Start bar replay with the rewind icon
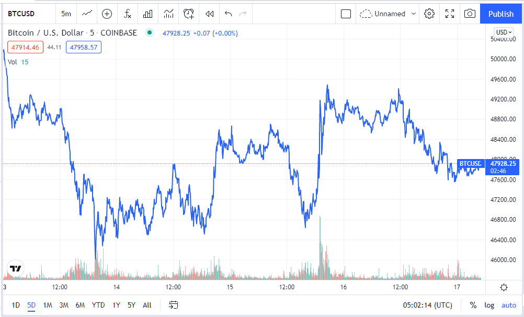Image resolution: width=524 pixels, height=317 pixels. point(209,14)
